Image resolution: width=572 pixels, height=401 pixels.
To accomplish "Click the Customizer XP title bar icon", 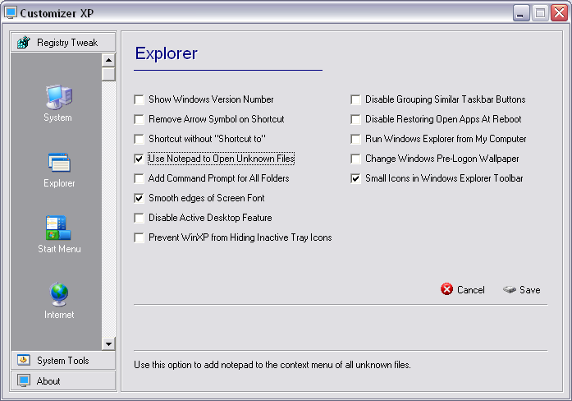I will (10, 13).
